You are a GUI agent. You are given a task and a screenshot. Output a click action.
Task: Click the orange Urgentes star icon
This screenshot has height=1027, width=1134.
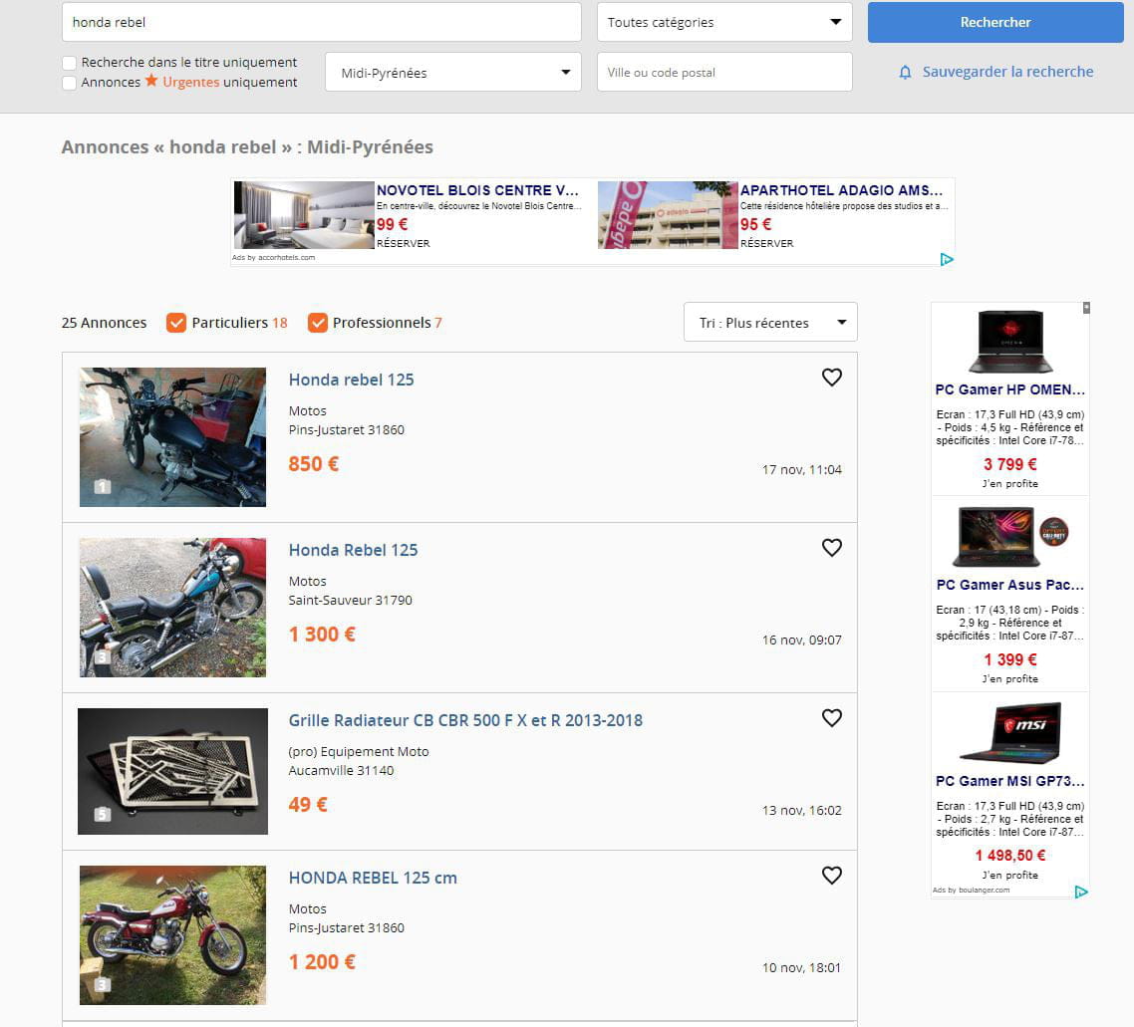151,81
